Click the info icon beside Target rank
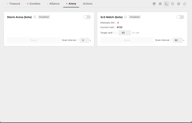This screenshot has height=123, width=192. pos(114,33)
